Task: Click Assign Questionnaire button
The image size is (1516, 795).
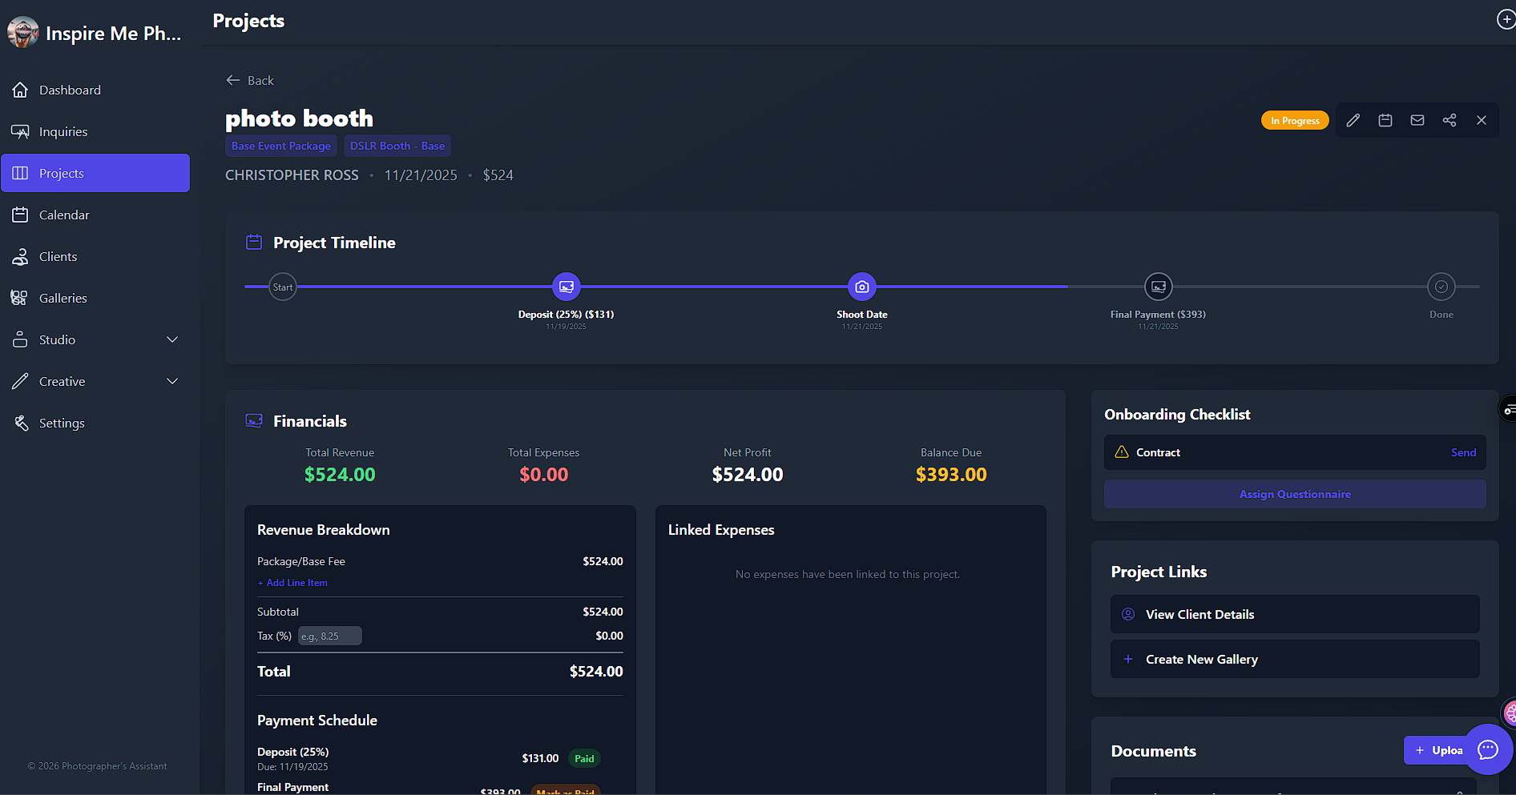Action: [1295, 494]
